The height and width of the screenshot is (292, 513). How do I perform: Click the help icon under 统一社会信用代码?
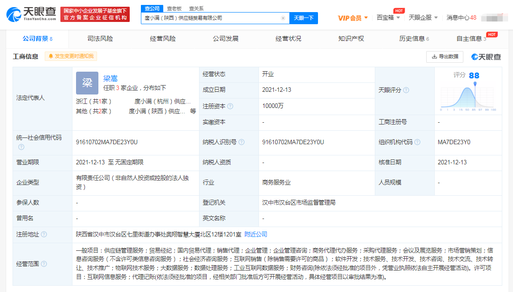(21, 147)
